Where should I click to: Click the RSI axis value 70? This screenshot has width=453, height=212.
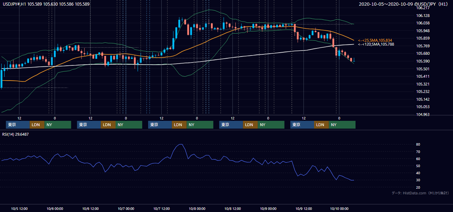pyautogui.click(x=418, y=152)
